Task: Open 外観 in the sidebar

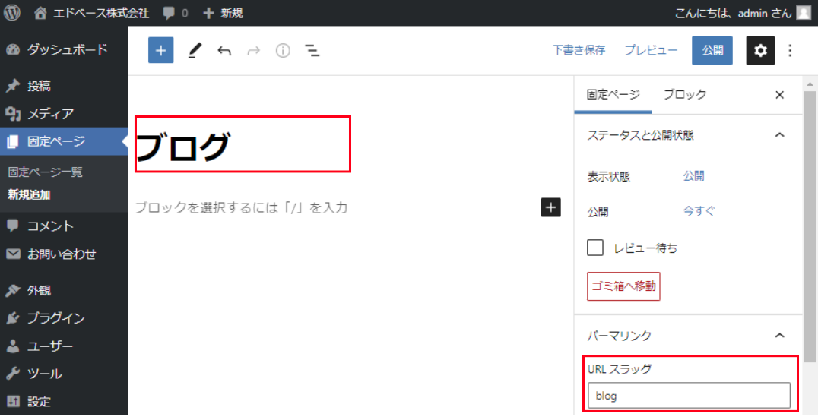Action: click(x=64, y=290)
